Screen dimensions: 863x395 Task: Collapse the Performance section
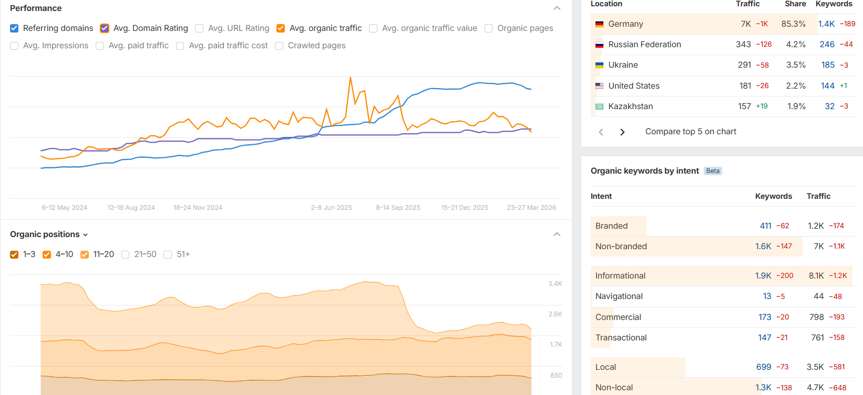tap(557, 8)
